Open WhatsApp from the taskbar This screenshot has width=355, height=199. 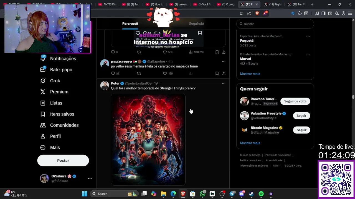[x=203, y=194]
